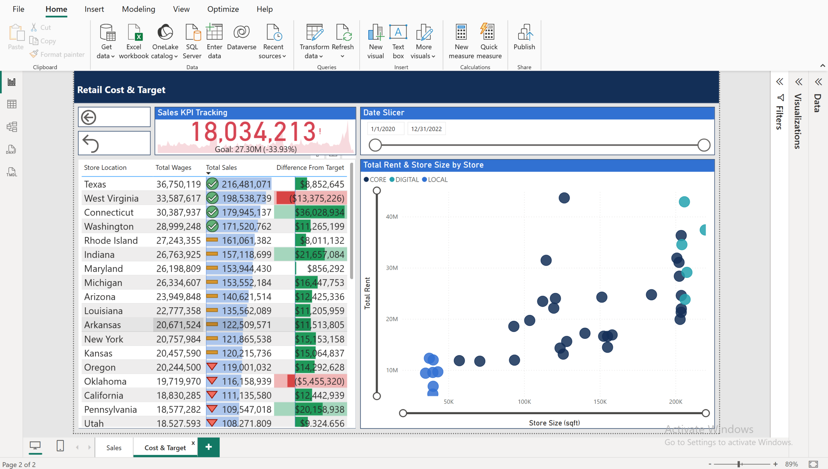
Task: Click the Dataverse icon
Action: pyautogui.click(x=242, y=37)
